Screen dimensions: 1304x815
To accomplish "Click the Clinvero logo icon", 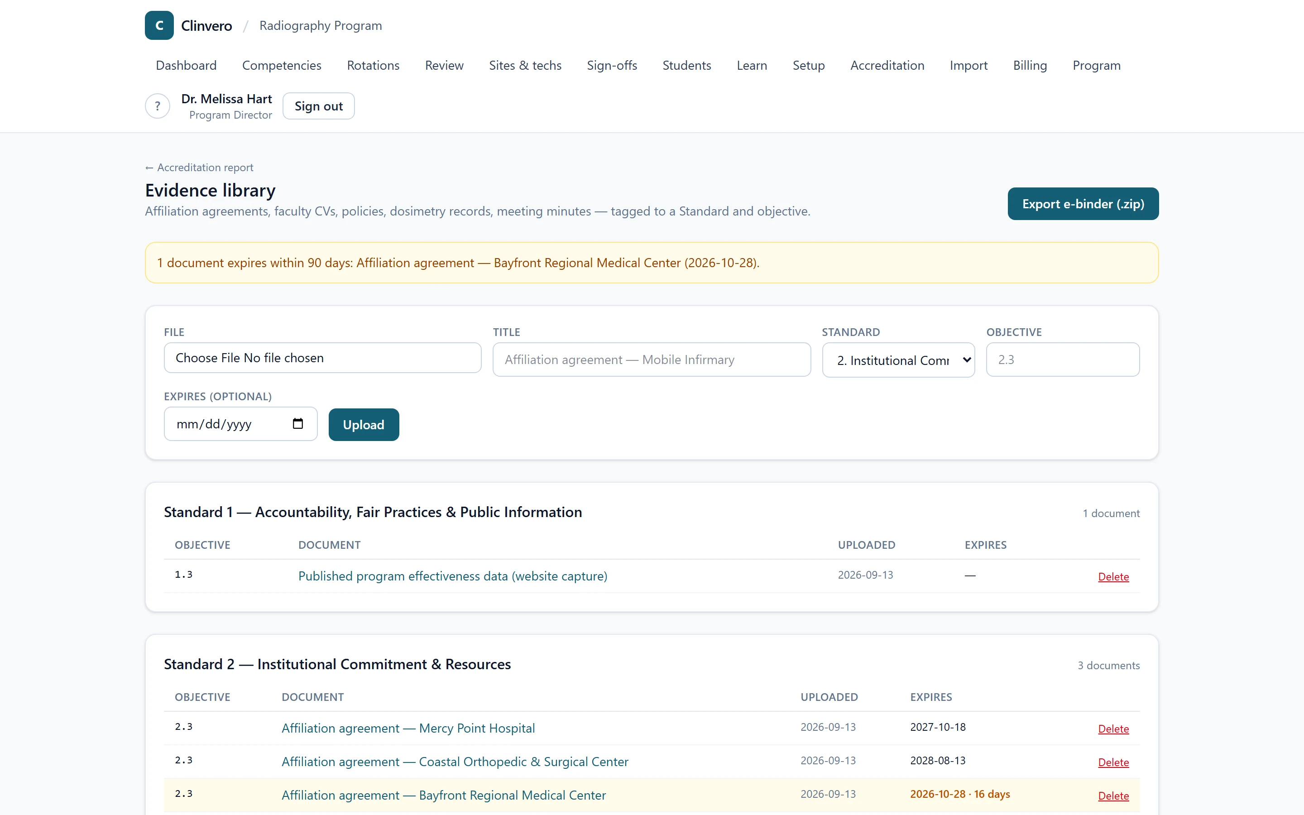I will (159, 25).
